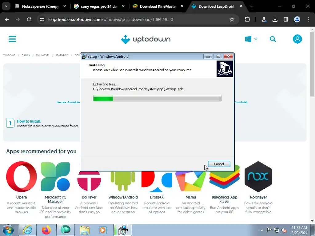Click the installer progress bar

click(x=157, y=98)
